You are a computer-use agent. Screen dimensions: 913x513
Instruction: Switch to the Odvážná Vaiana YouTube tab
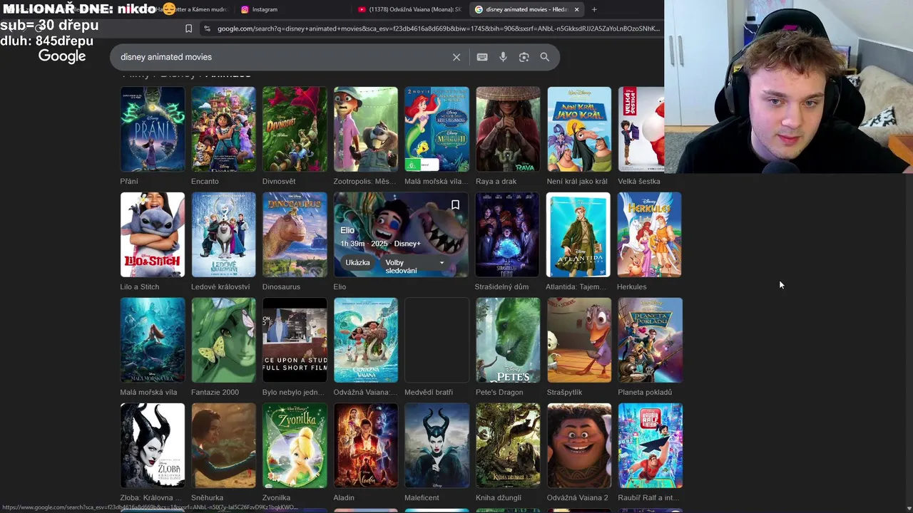[410, 9]
